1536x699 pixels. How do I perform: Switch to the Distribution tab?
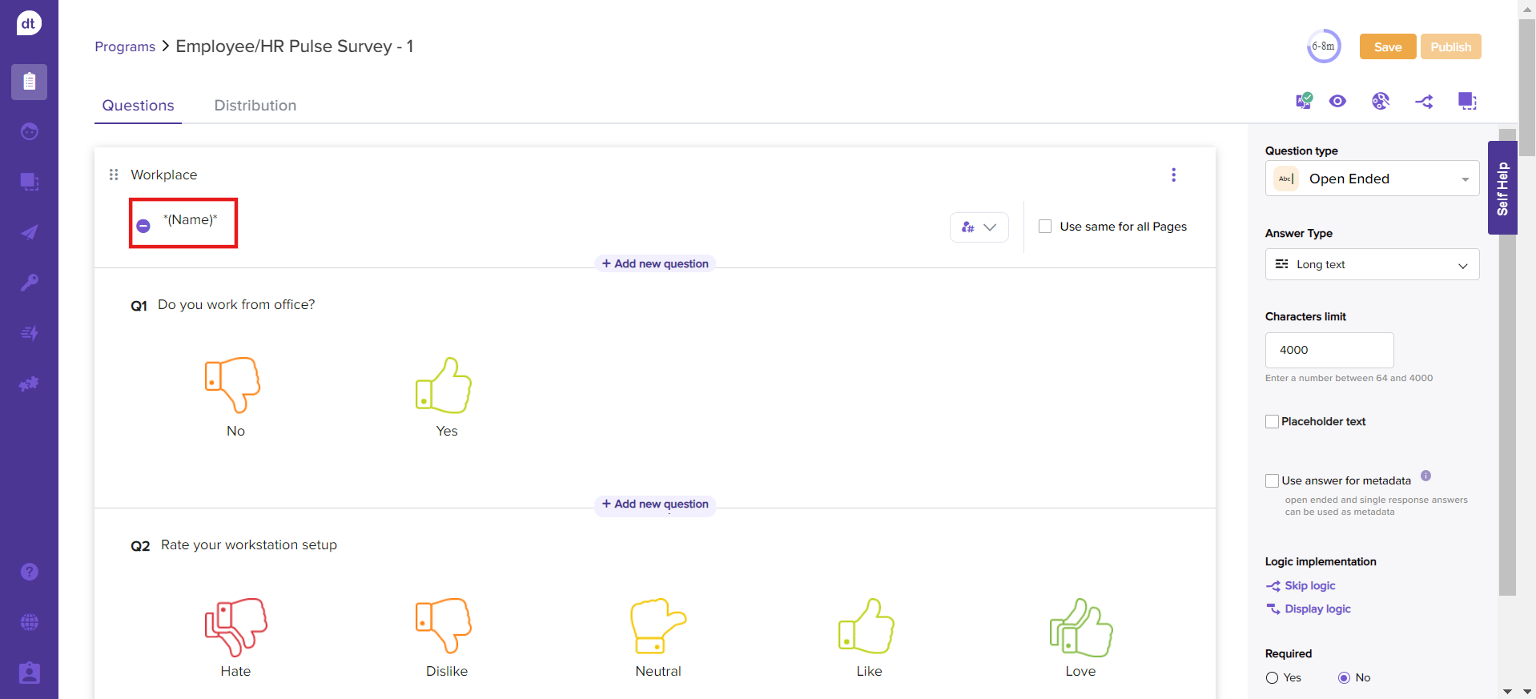click(x=255, y=106)
